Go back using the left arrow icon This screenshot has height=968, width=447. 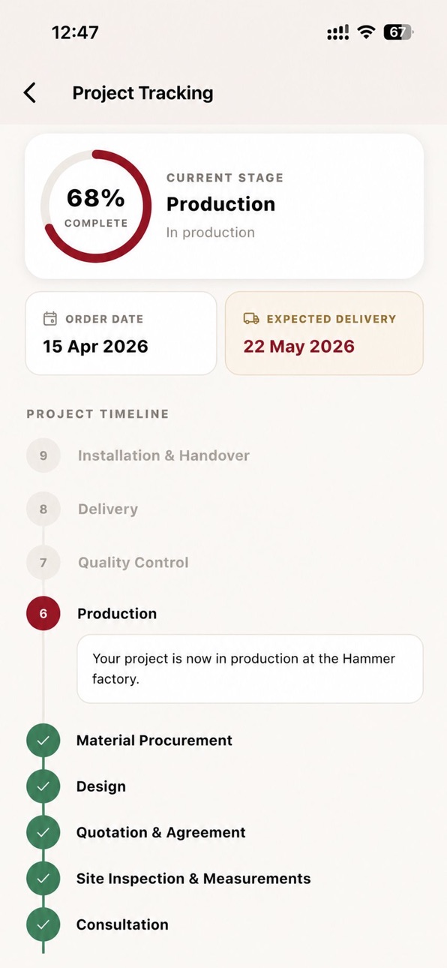[29, 93]
